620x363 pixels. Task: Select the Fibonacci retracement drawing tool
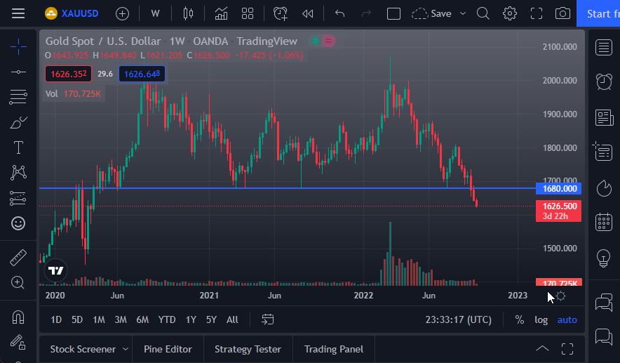(x=18, y=97)
